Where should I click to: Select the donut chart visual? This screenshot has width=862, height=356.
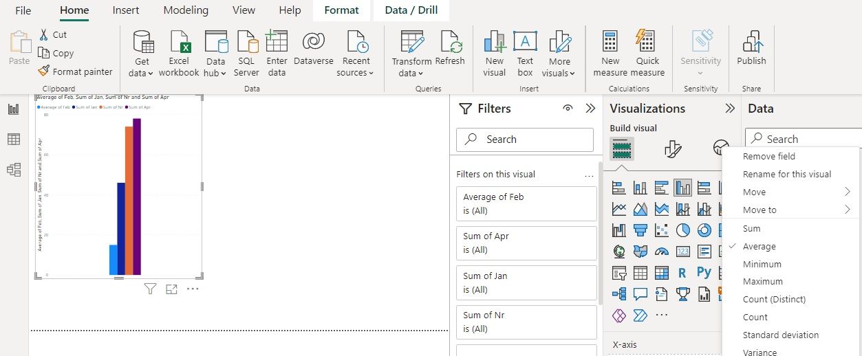[704, 230]
